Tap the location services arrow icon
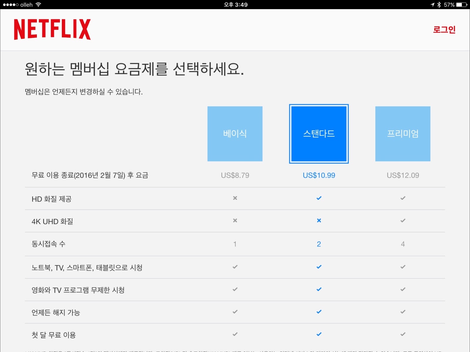Image resolution: width=470 pixels, height=352 pixels. [432, 5]
